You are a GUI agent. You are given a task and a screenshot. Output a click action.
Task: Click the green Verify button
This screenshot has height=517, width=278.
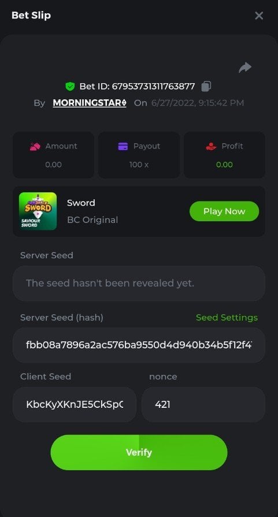139,452
